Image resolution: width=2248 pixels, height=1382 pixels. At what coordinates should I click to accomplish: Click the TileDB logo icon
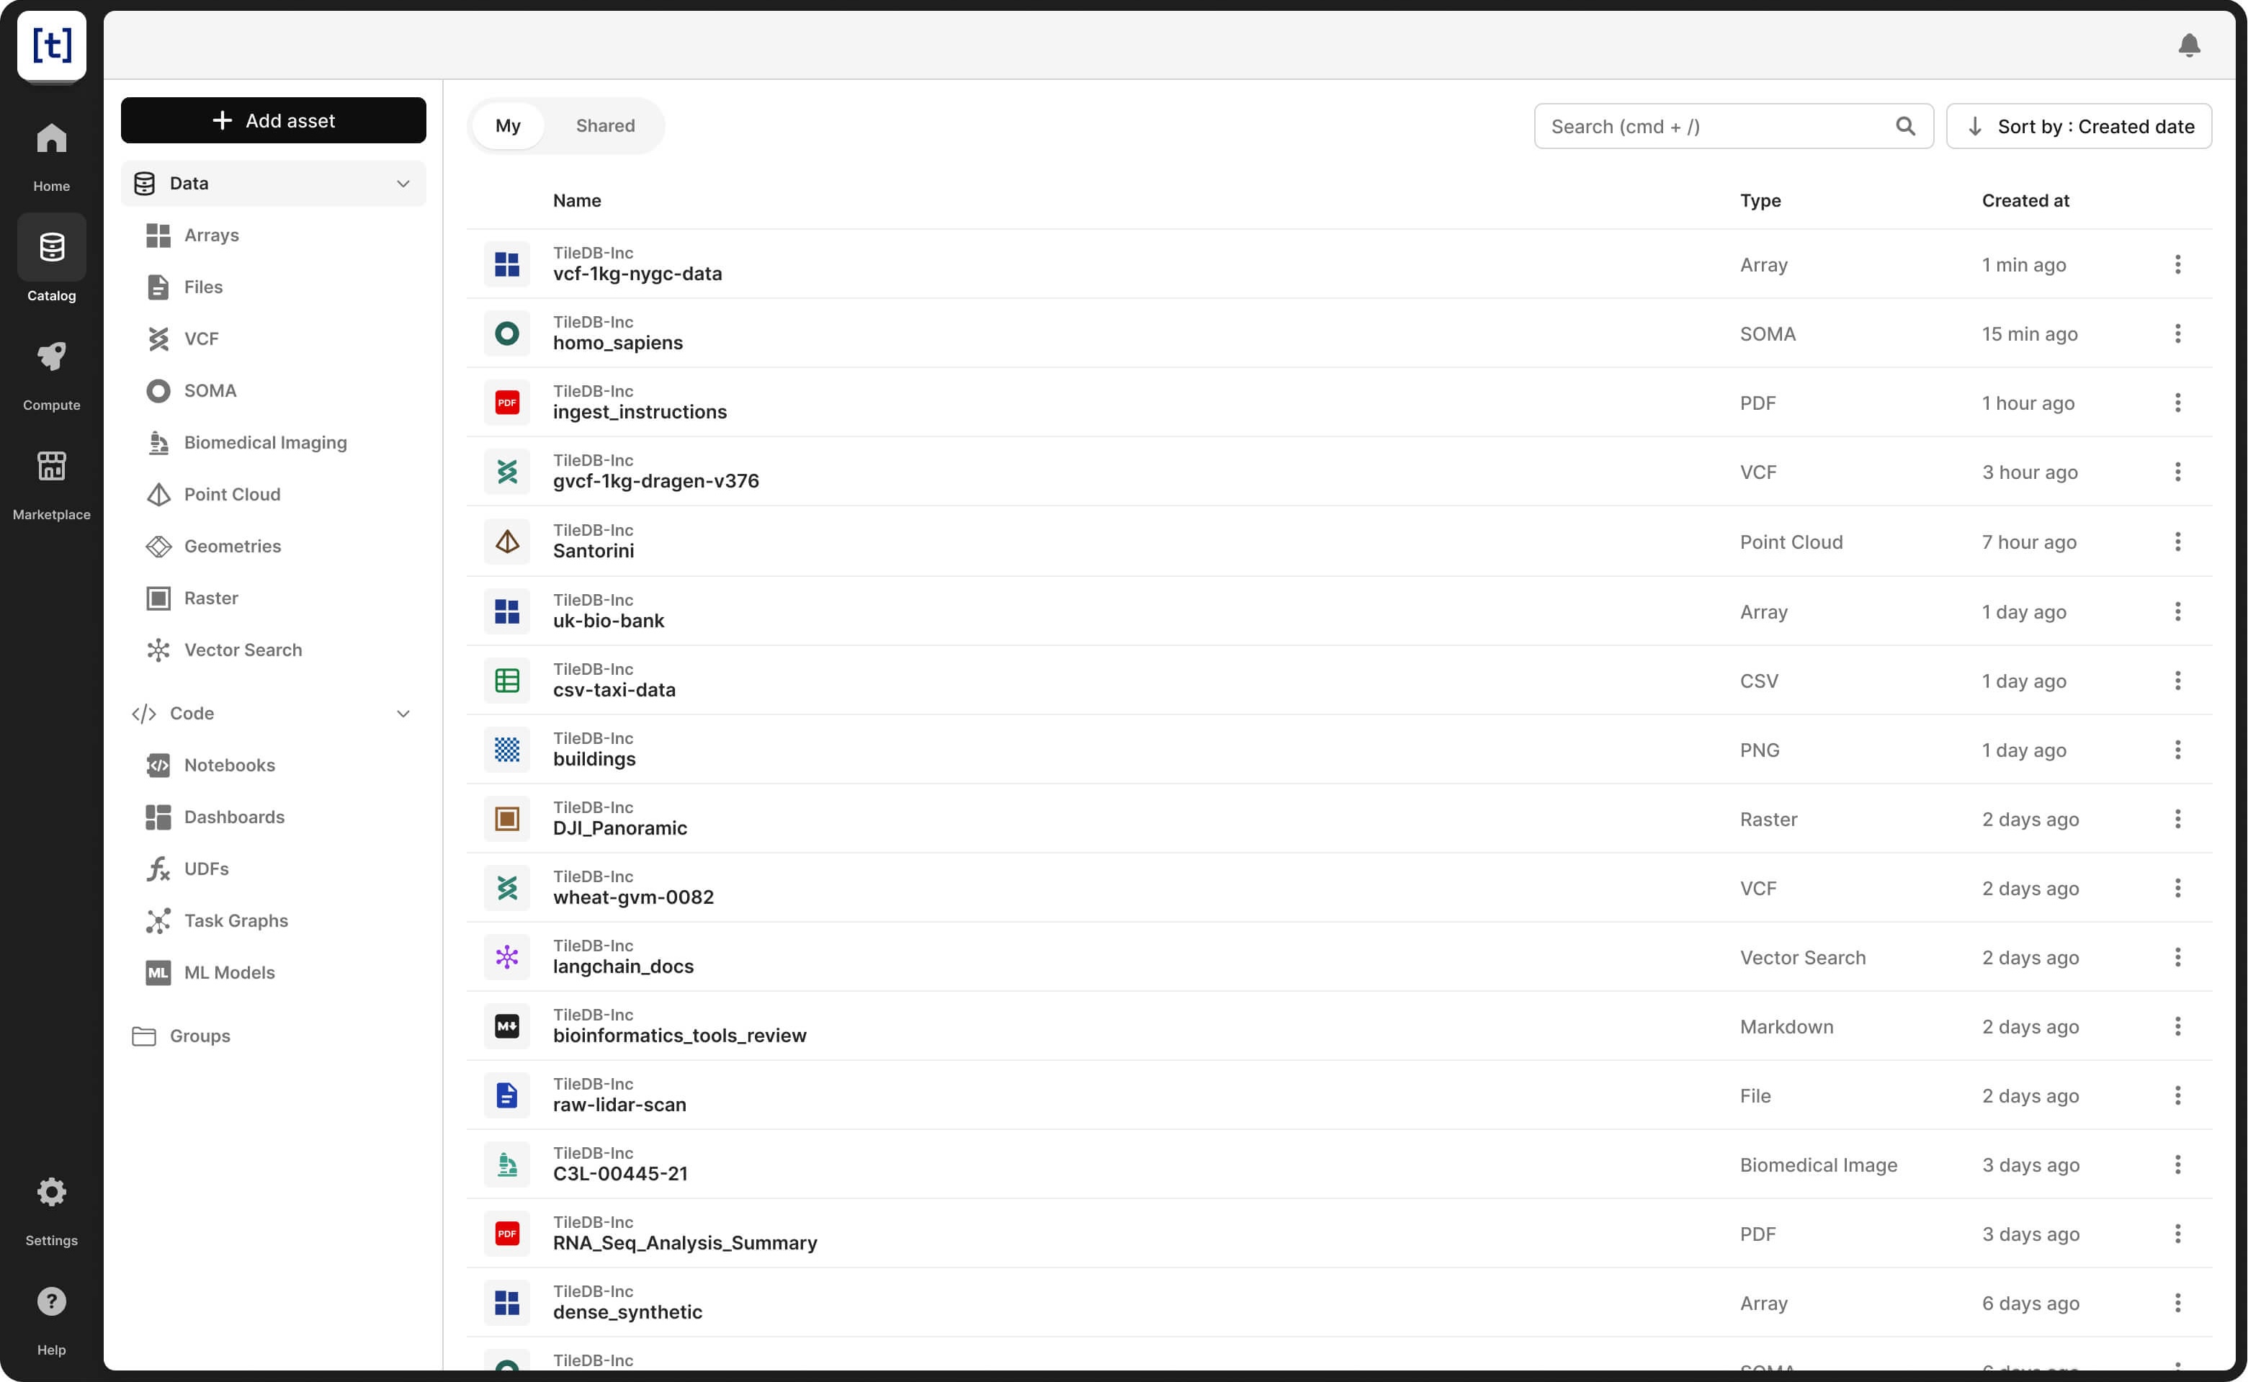tap(51, 45)
